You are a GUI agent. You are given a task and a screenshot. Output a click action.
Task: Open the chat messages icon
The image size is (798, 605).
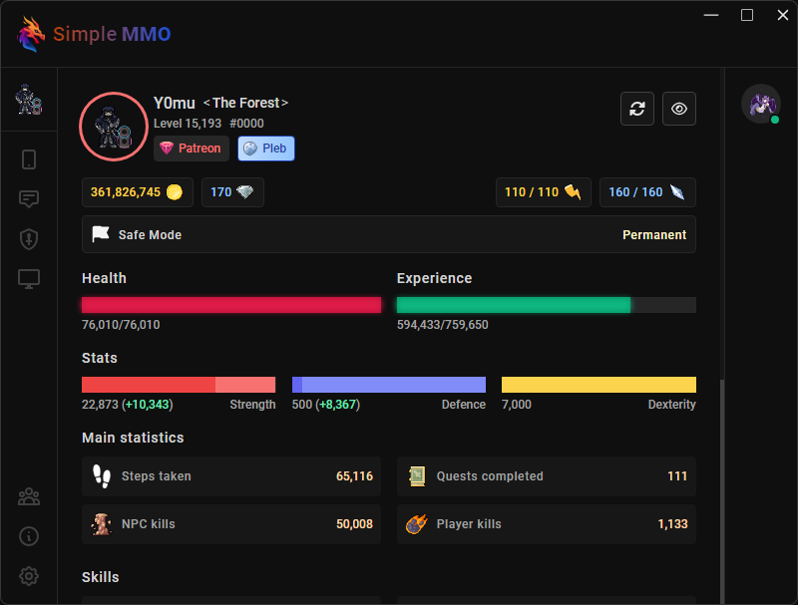[29, 198]
